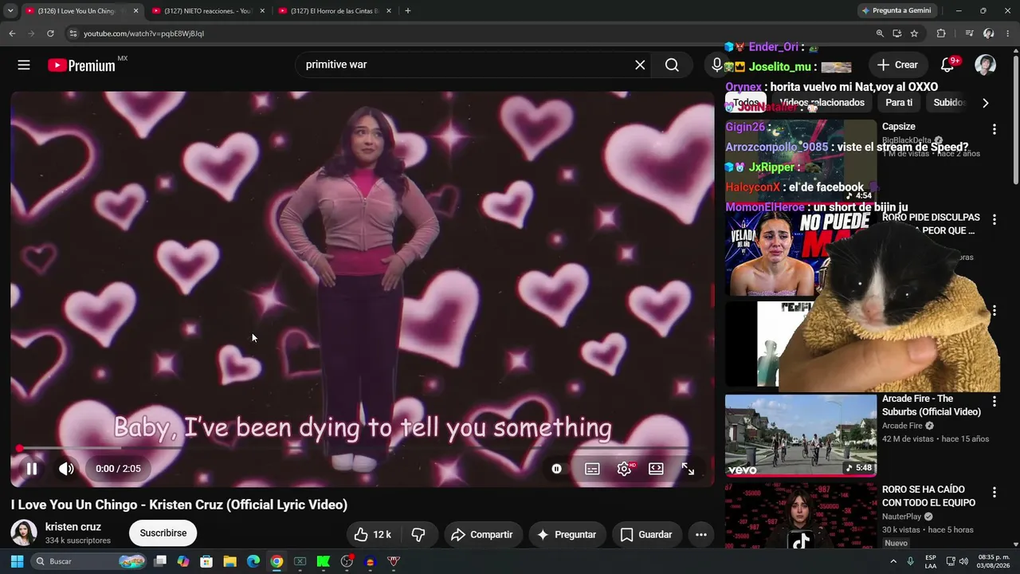1020x574 pixels.
Task: Switch the player to theater mode
Action: point(656,469)
